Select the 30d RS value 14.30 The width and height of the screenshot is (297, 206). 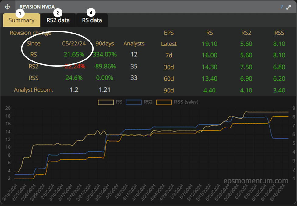[x=210, y=67]
